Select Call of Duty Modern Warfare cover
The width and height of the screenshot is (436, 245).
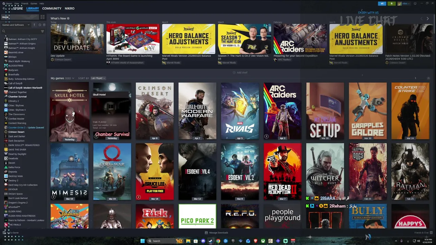tap(197, 111)
